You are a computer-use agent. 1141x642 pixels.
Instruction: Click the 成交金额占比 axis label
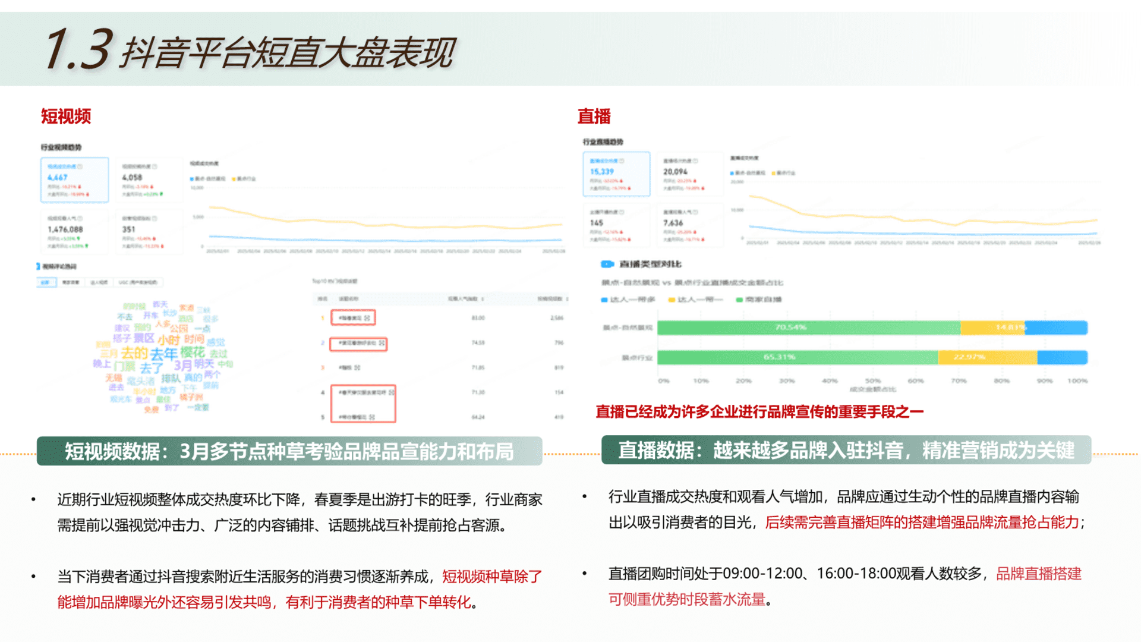[x=872, y=389]
